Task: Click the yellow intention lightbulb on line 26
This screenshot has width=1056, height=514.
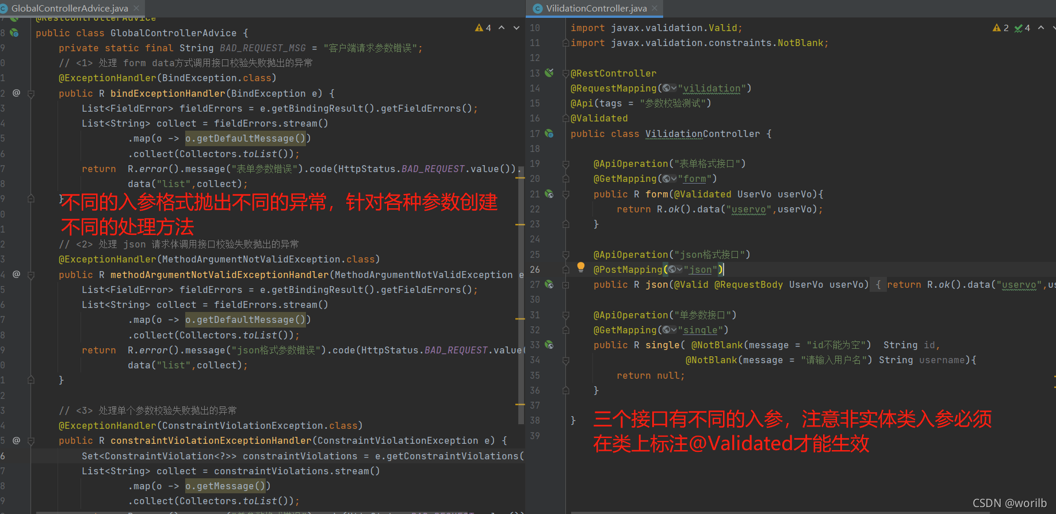Action: point(581,267)
